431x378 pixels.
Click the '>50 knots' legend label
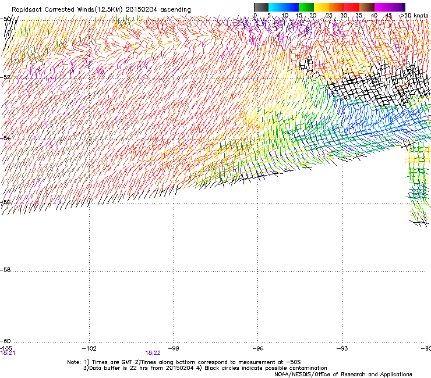414,16
